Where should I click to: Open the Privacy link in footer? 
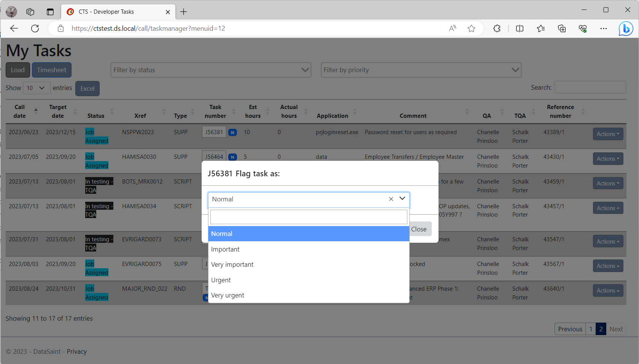77,351
